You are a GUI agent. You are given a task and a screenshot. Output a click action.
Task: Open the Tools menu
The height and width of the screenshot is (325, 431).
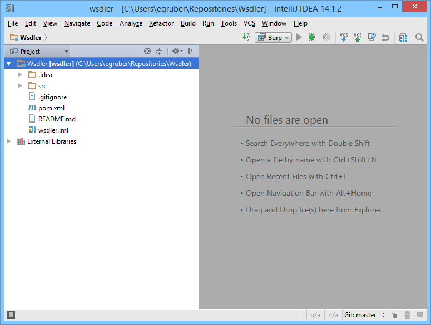tap(229, 23)
